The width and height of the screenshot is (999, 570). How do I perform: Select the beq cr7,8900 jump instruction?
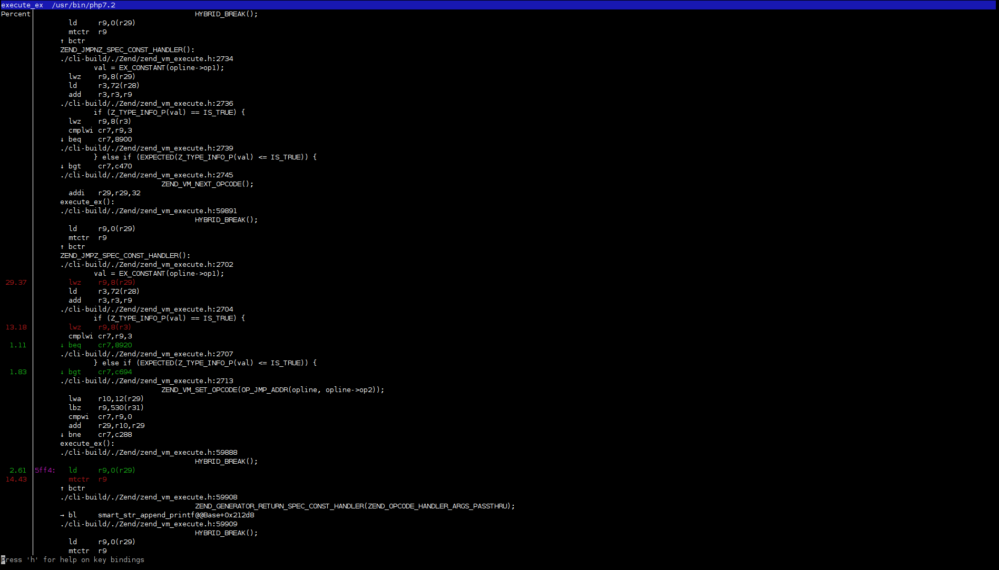tap(96, 139)
